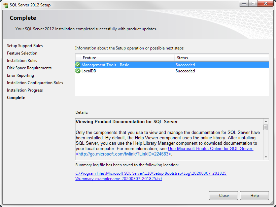Open the go.microsoft.com fwlink URL
This screenshot has width=276, height=207.
124,154
